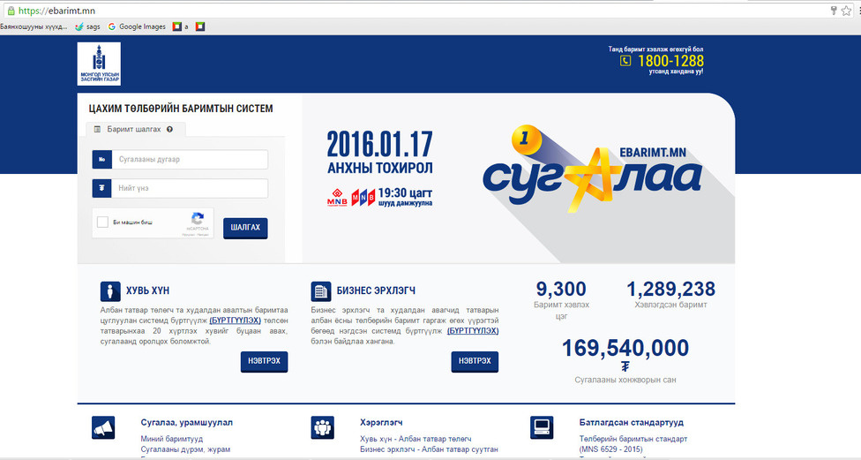
Task: Click the БҮРТГҮҮЛЭХ link in Бизнес эрхлэгч text
Action: [x=473, y=331]
